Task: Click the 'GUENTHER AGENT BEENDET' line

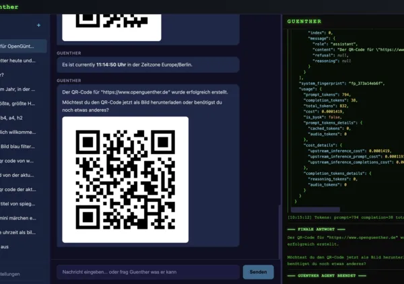Action: point(327,275)
